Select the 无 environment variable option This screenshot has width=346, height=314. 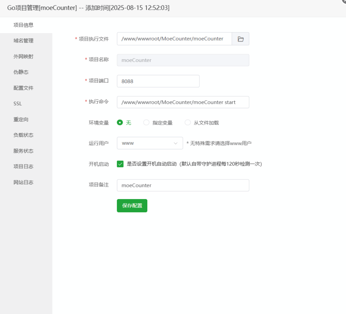point(120,123)
